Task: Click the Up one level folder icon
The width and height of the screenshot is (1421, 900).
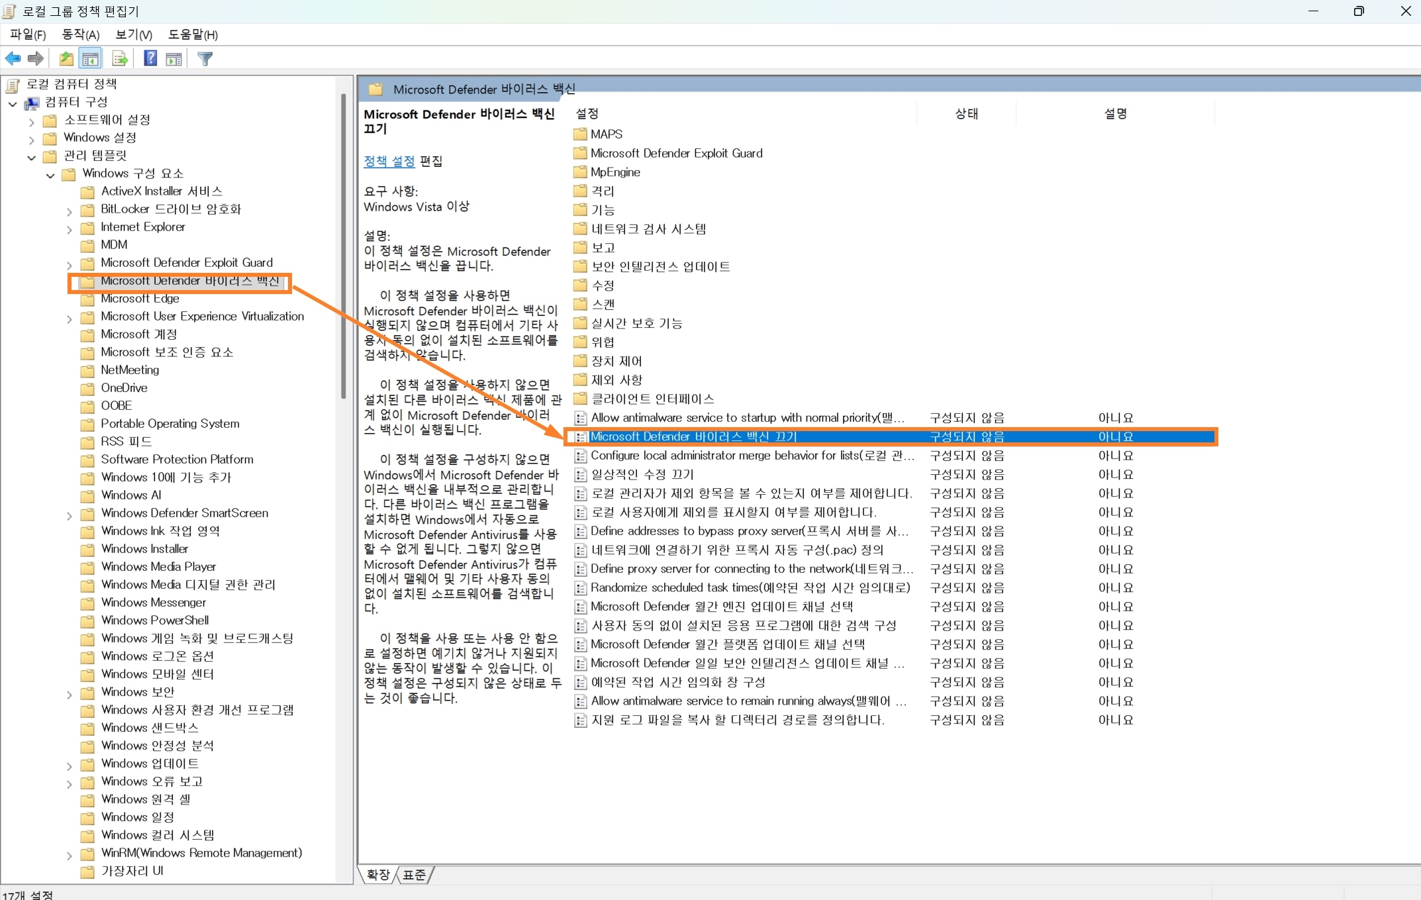Action: click(66, 59)
